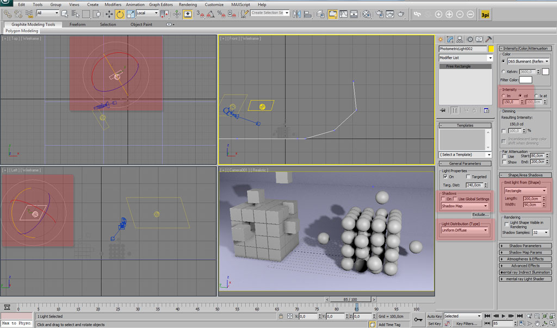
Task: Open the Hierarchy panel icon
Action: point(460,40)
